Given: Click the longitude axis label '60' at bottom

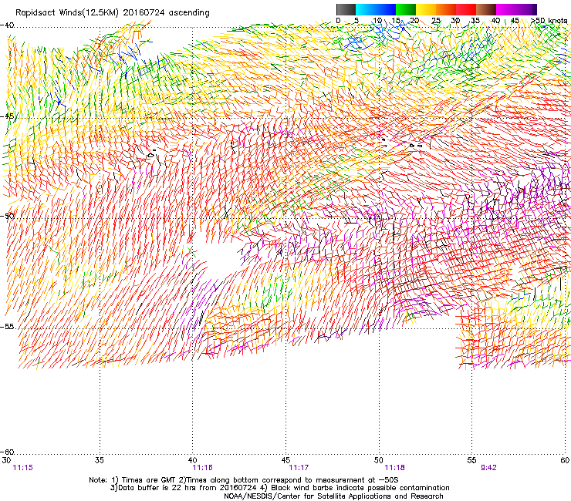Looking at the screenshot, I should [565, 460].
